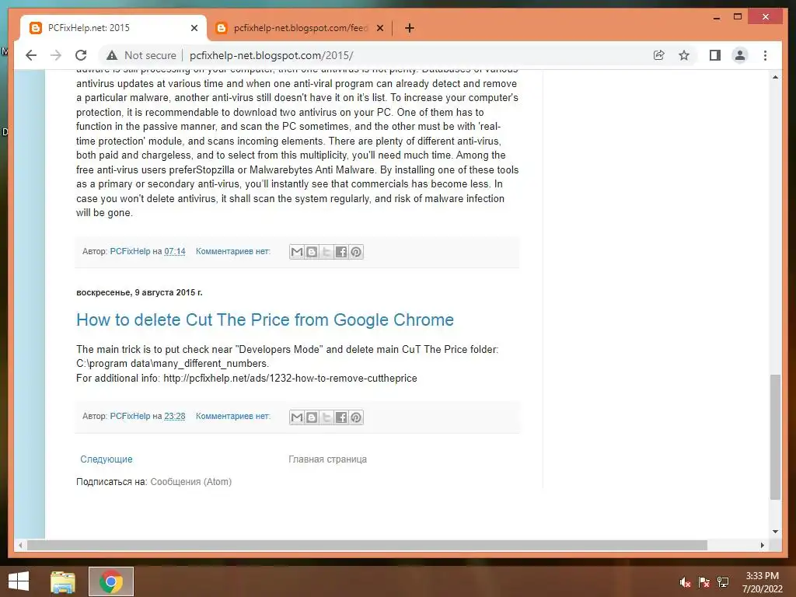This screenshot has height=597, width=796.
Task: Reload the current page
Action: 81,55
